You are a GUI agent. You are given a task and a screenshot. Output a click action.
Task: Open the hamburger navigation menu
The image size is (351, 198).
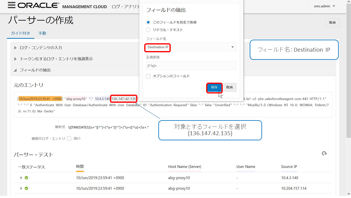11,5
